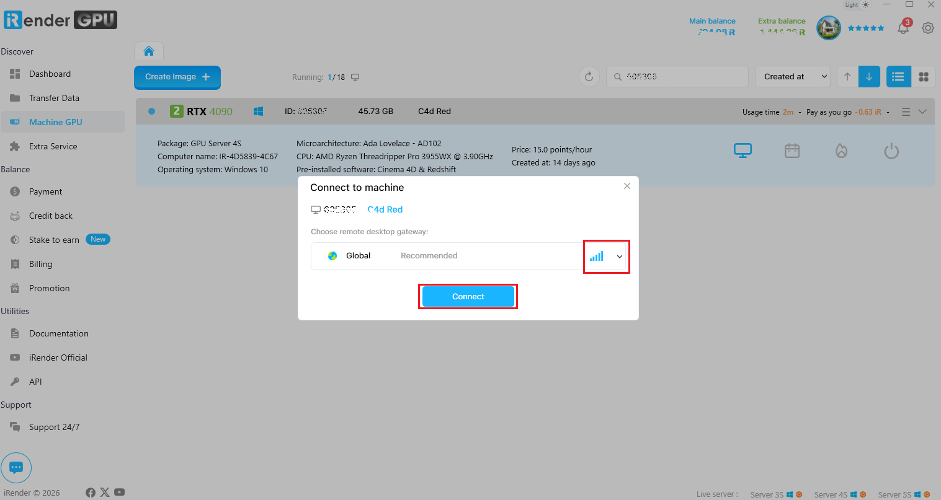
Task: Click the Transfer Data folder icon
Action: pos(15,98)
